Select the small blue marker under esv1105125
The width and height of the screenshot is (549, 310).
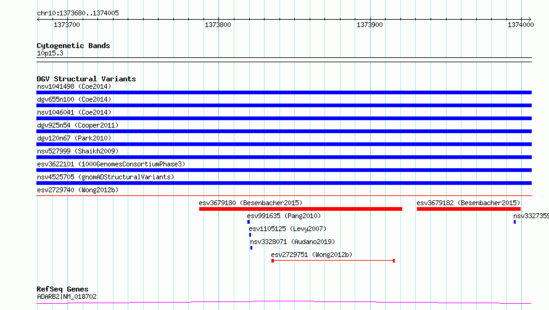pos(250,235)
